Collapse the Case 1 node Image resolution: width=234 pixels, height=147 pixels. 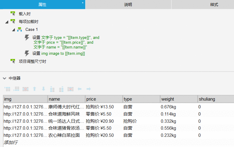tap(13, 30)
